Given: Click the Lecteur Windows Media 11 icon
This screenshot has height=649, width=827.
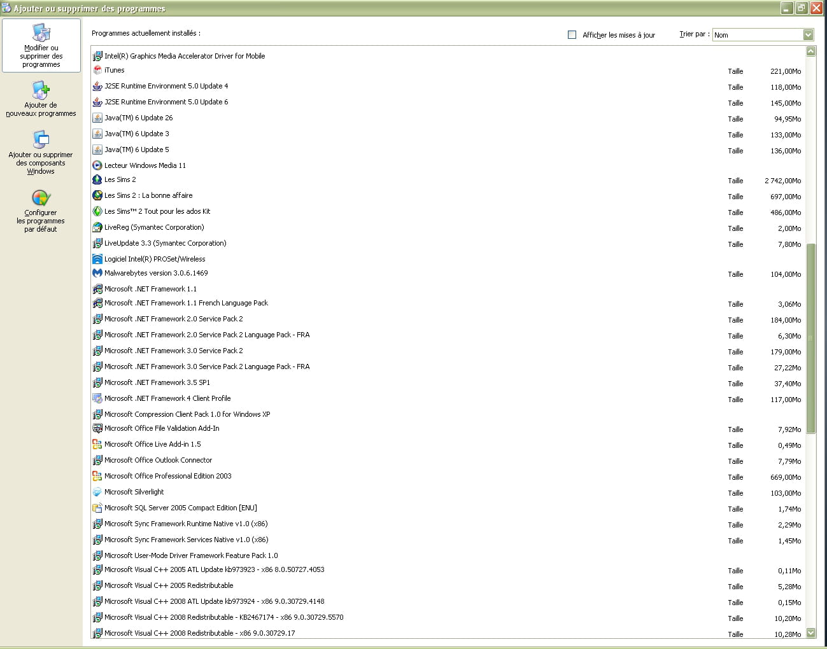Looking at the screenshot, I should 97,165.
